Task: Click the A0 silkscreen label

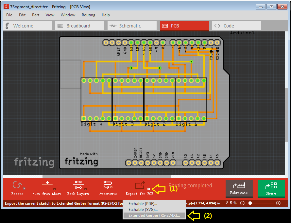Action: 186,156
